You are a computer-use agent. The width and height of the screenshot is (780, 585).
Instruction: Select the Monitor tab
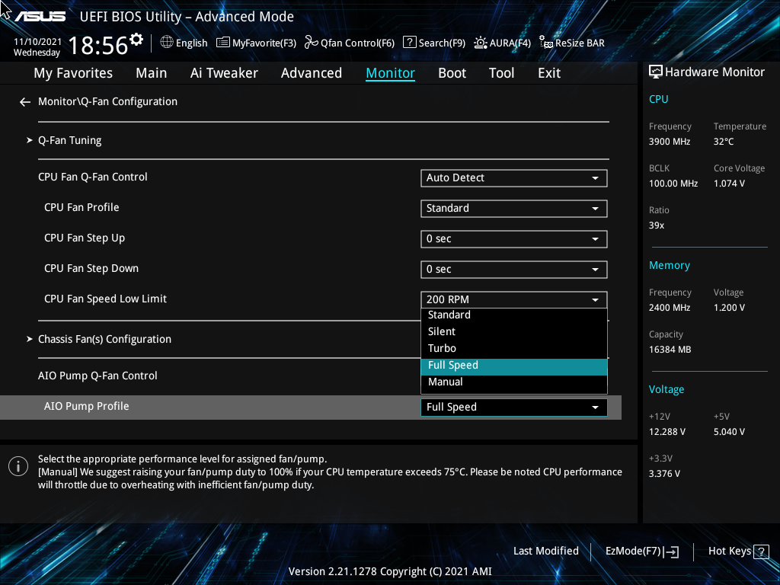pos(391,73)
